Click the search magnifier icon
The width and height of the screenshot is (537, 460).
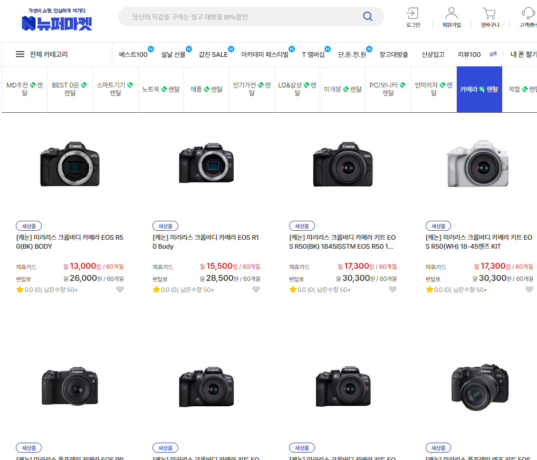pyautogui.click(x=368, y=16)
